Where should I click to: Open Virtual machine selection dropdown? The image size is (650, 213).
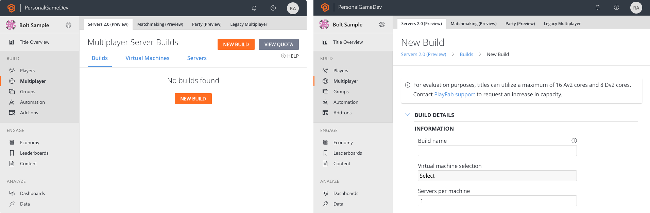[497, 176]
